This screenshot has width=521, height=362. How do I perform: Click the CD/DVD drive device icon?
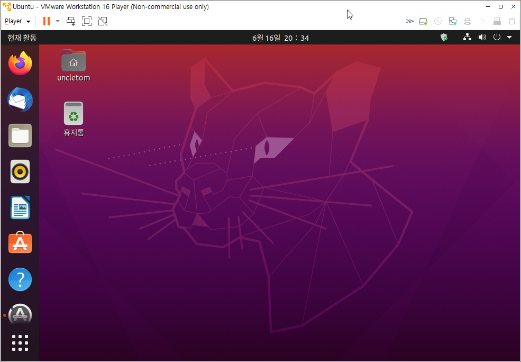438,21
